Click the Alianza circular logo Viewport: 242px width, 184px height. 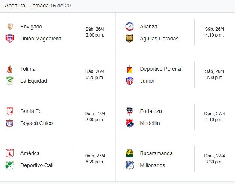(130, 27)
